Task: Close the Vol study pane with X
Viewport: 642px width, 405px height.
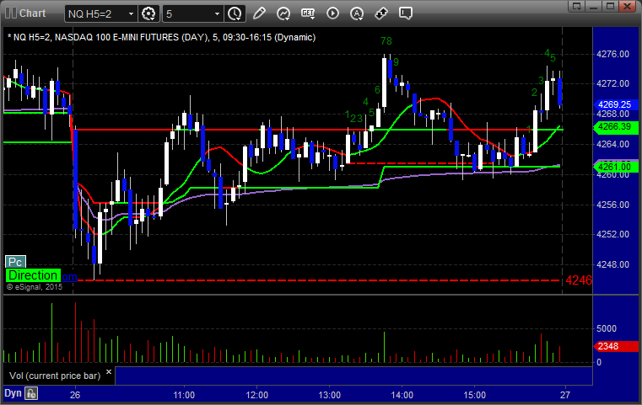Action: point(109,372)
